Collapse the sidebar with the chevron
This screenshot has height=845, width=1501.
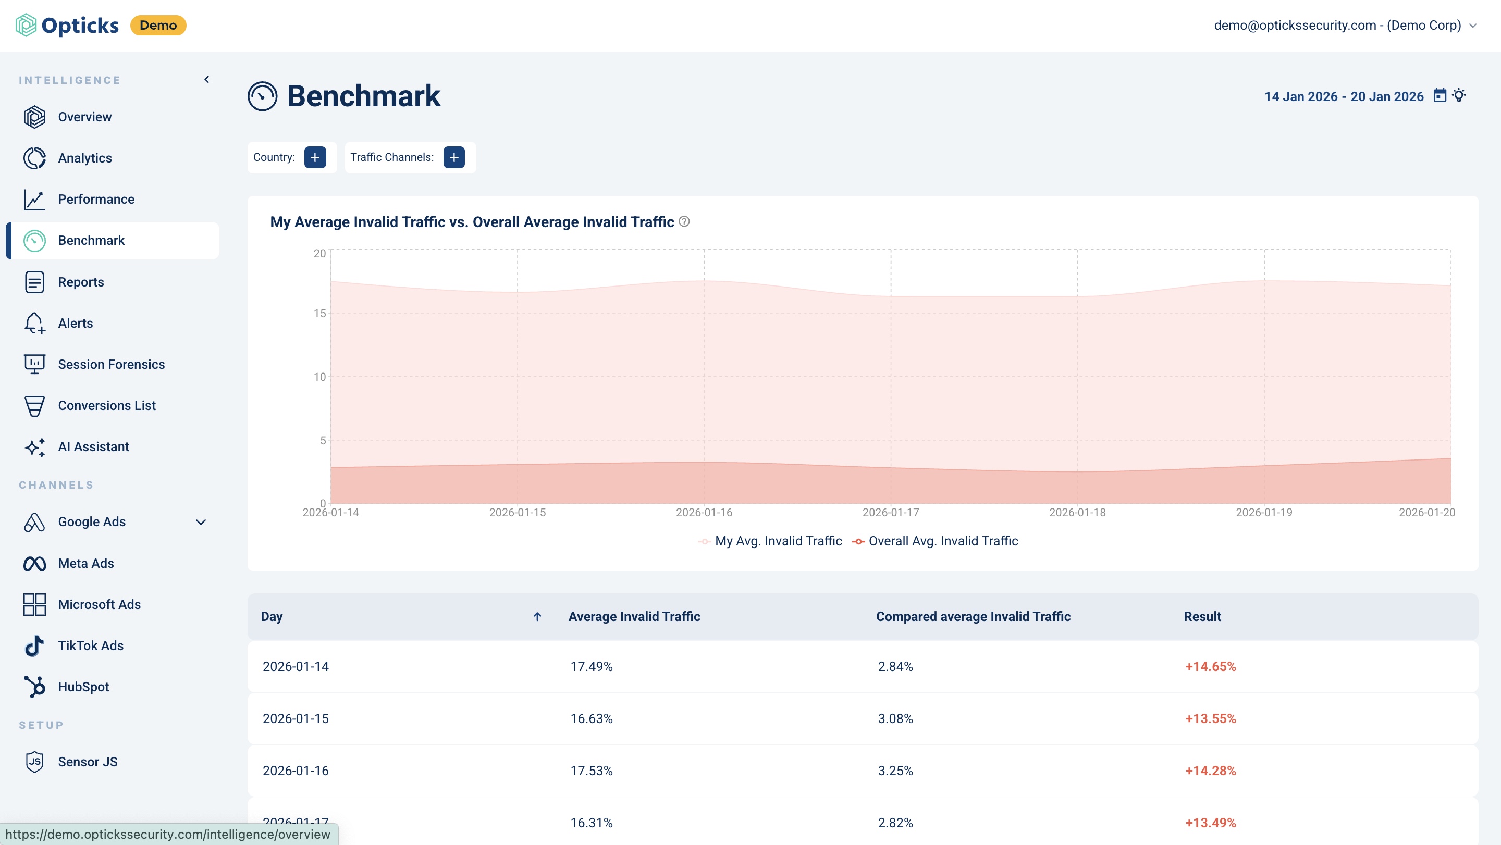click(x=207, y=80)
